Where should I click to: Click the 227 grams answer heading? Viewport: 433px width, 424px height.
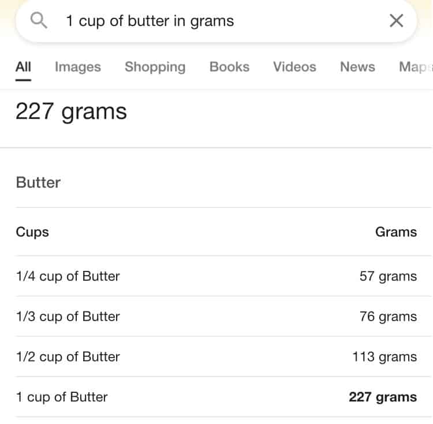click(x=71, y=111)
